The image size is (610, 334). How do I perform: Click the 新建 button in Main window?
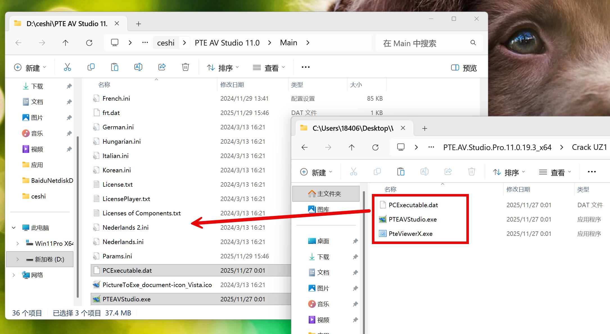click(x=30, y=68)
